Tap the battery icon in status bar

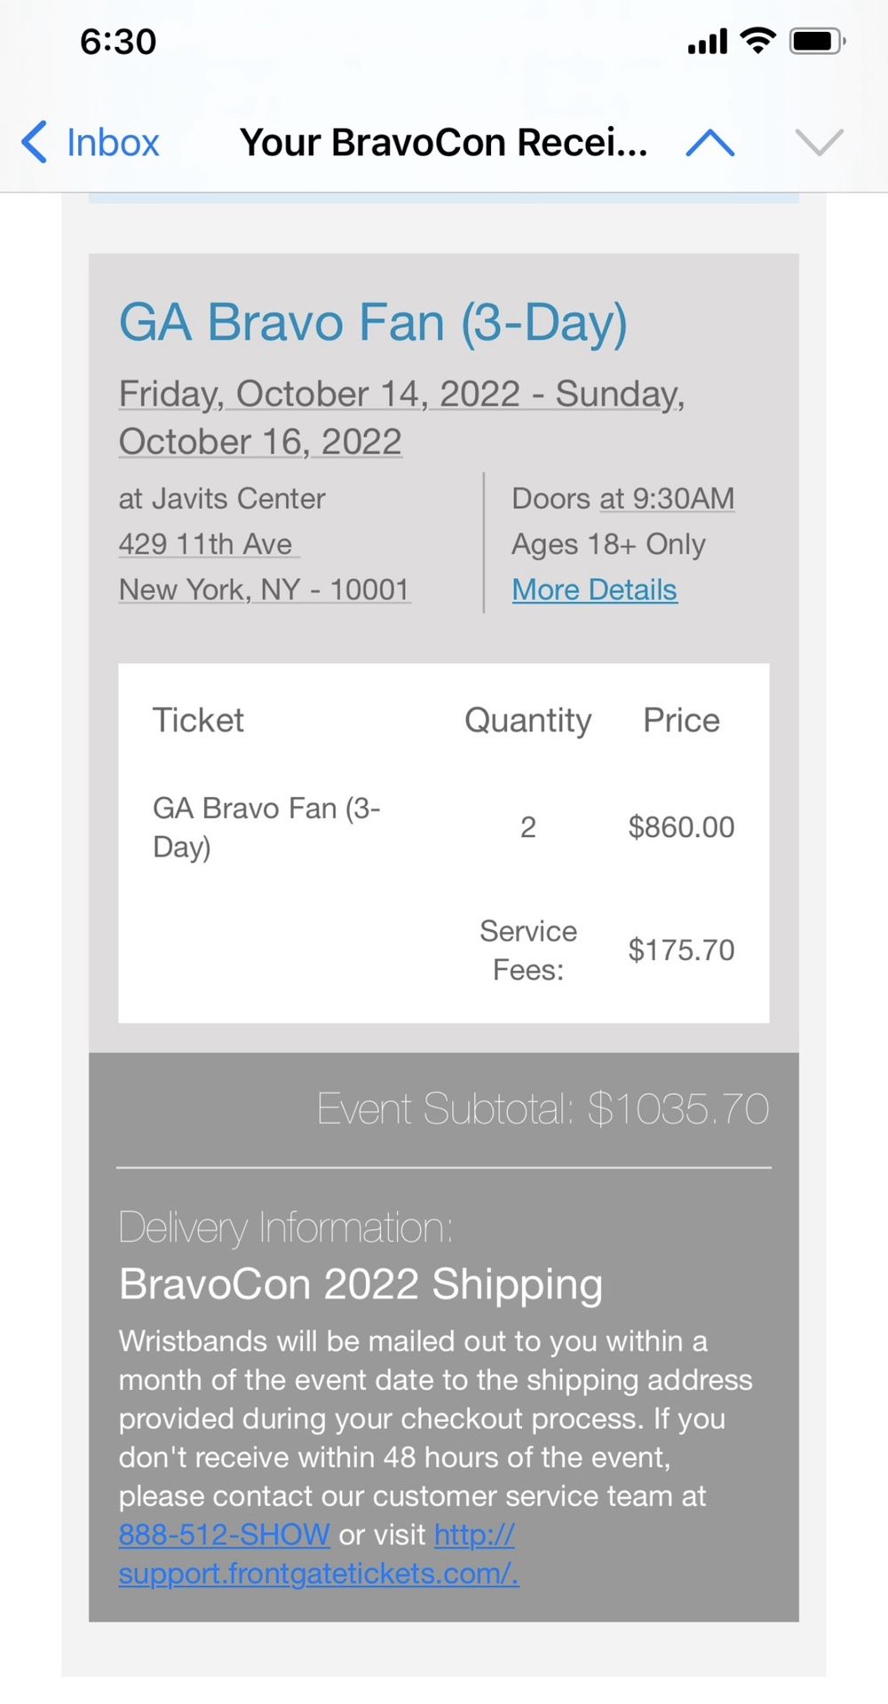(817, 41)
